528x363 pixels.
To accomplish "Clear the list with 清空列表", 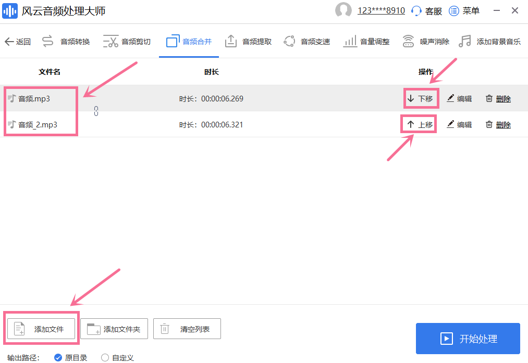I will (x=187, y=329).
